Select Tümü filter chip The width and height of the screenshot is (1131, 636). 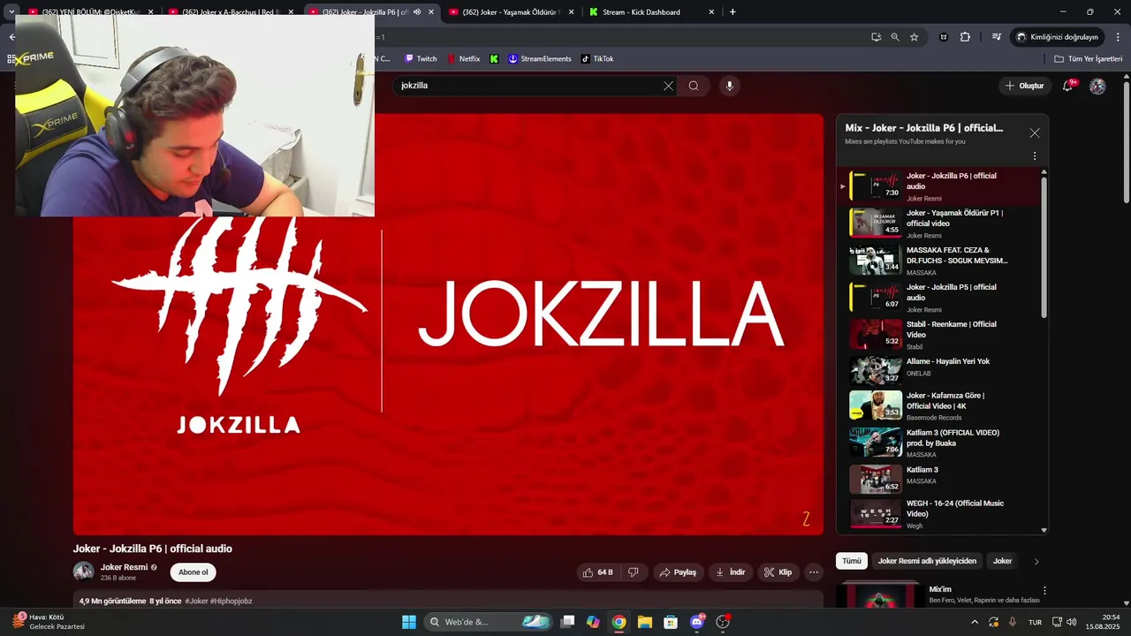852,561
